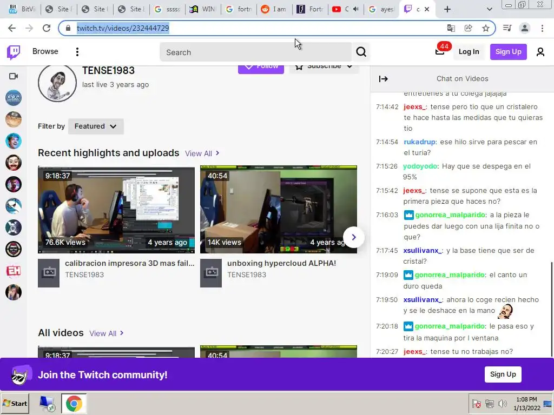Open View All for recent highlights
The width and height of the screenshot is (554, 415).
tap(202, 153)
